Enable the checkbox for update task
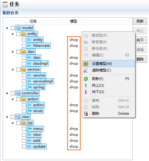This screenshot has height=161, width=149. pyautogui.click(x=24, y=146)
